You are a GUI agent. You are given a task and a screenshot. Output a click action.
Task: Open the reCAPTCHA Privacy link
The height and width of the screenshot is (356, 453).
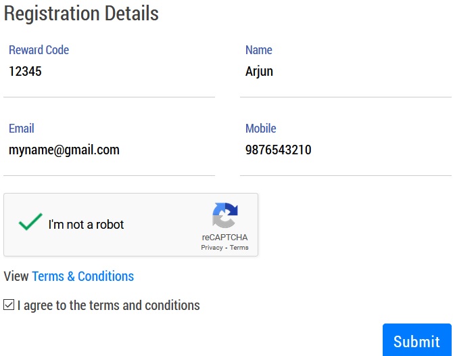(x=212, y=248)
